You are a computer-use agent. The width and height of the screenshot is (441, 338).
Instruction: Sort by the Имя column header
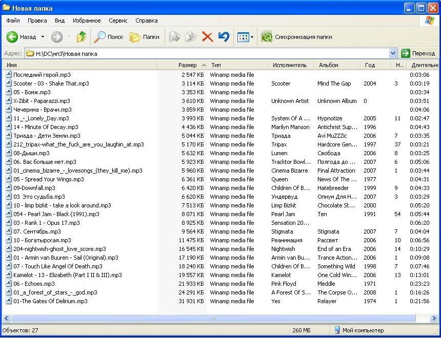pos(79,65)
